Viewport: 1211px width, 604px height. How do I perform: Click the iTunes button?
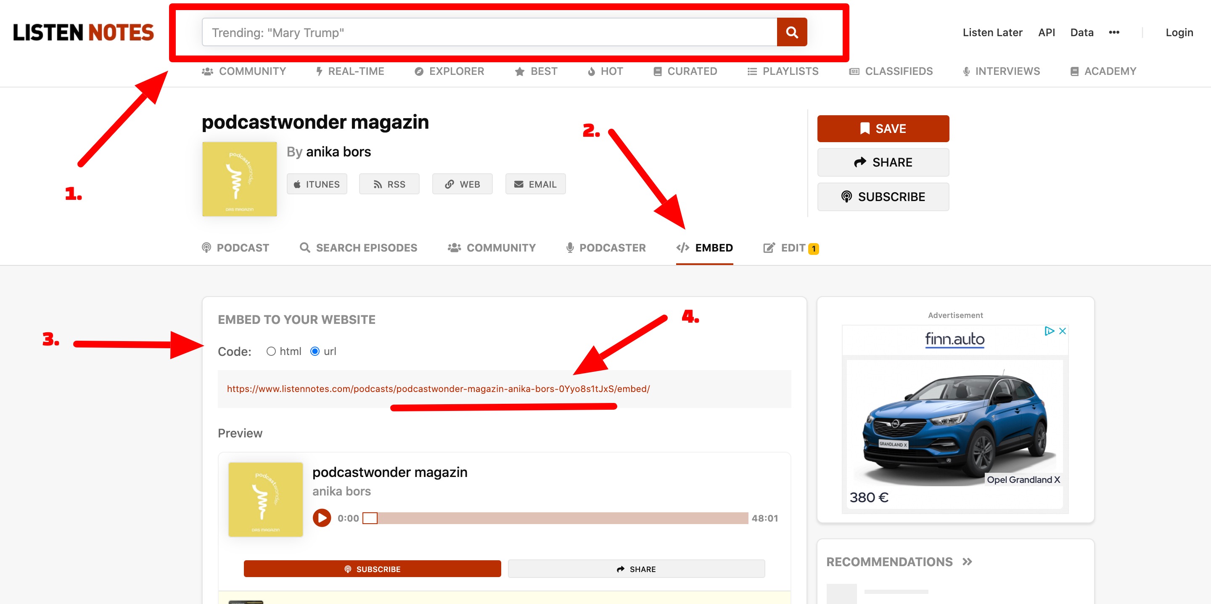317,184
